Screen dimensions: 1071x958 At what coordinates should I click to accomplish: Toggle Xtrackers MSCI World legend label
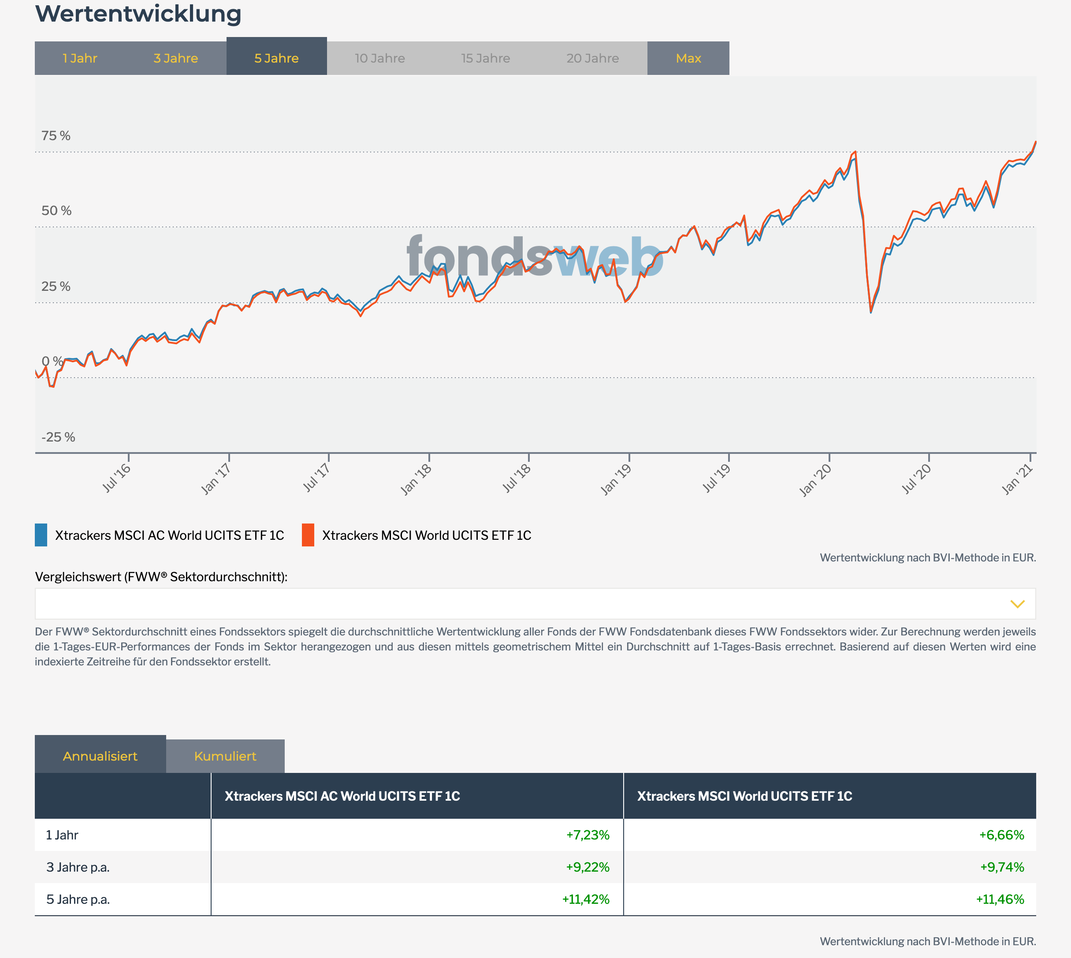[x=427, y=535]
